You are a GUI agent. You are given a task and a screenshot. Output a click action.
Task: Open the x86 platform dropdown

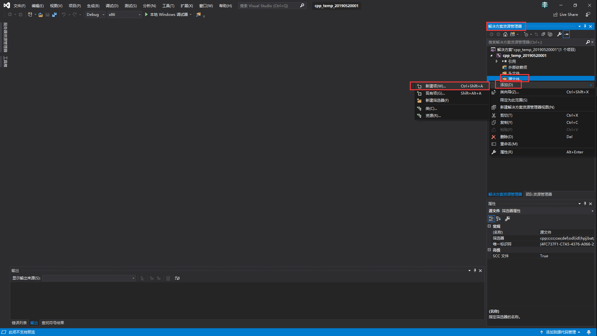(x=124, y=15)
